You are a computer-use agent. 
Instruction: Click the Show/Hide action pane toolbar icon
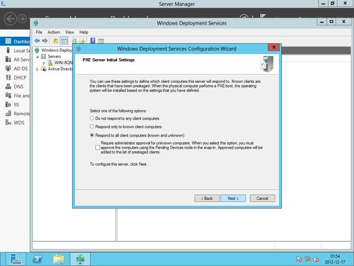(x=101, y=41)
